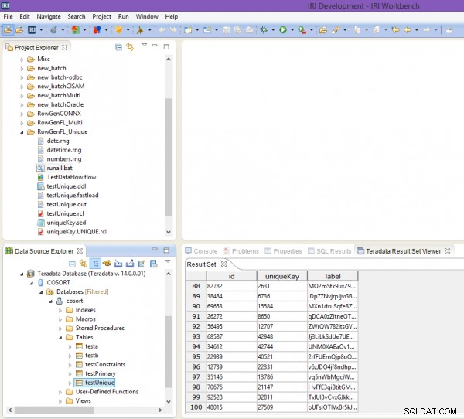Screen dimensions: 464x419
Task: Click the Run External Tools icon
Action: tap(302, 29)
